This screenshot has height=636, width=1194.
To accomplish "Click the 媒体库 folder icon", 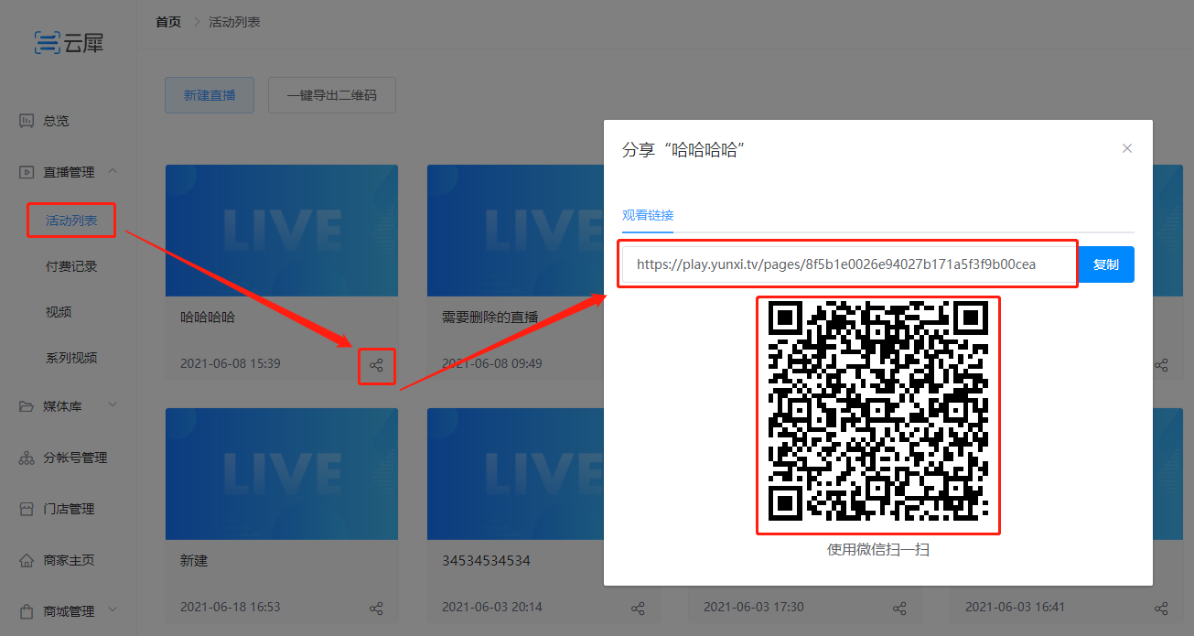I will click(27, 406).
